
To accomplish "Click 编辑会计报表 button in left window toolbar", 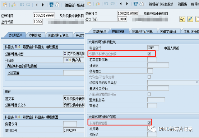I will coord(75,5).
